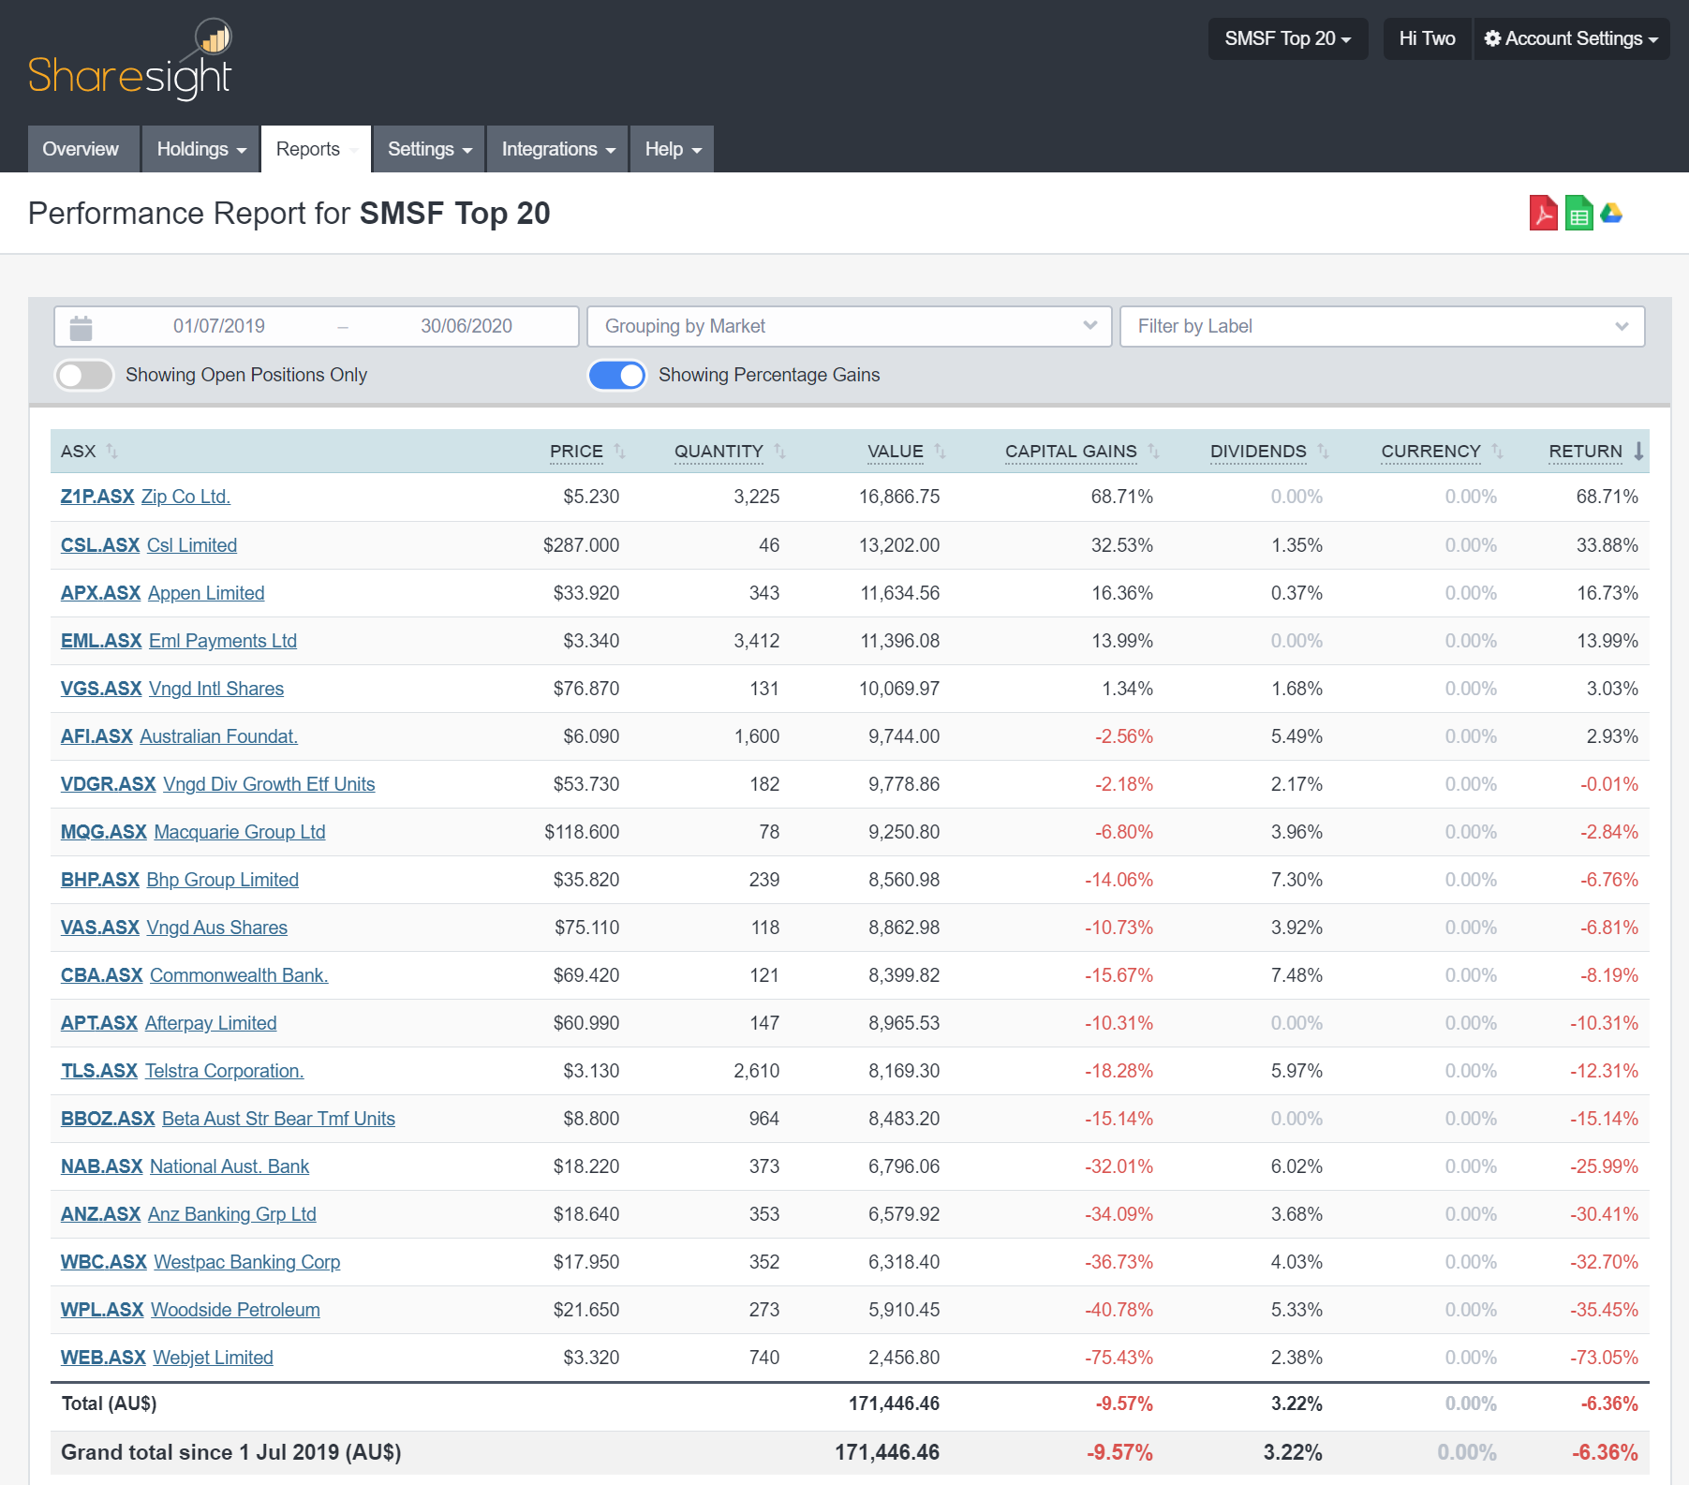Screen dimensions: 1689x1485
Task: Open the EML.ASX Eml Payments holding
Action: tap(179, 642)
